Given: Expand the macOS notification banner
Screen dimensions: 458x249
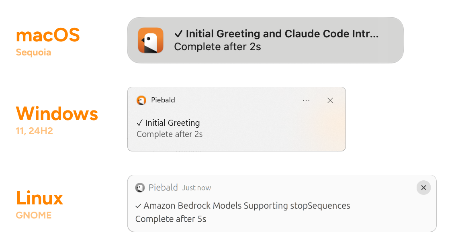Looking at the screenshot, I should coord(265,40).
